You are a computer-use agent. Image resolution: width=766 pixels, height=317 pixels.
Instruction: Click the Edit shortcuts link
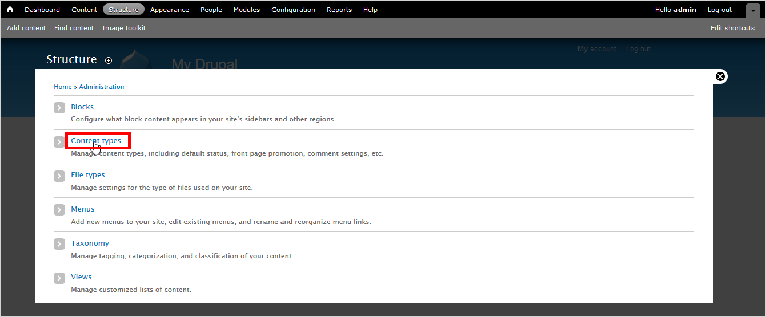click(732, 28)
